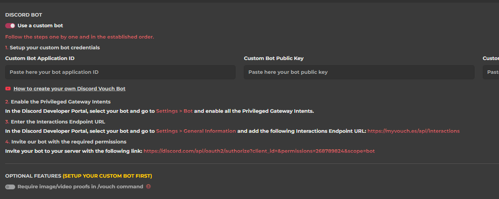
Task: Open "How to create your own Discord Vouch Bot"
Action: (69, 89)
